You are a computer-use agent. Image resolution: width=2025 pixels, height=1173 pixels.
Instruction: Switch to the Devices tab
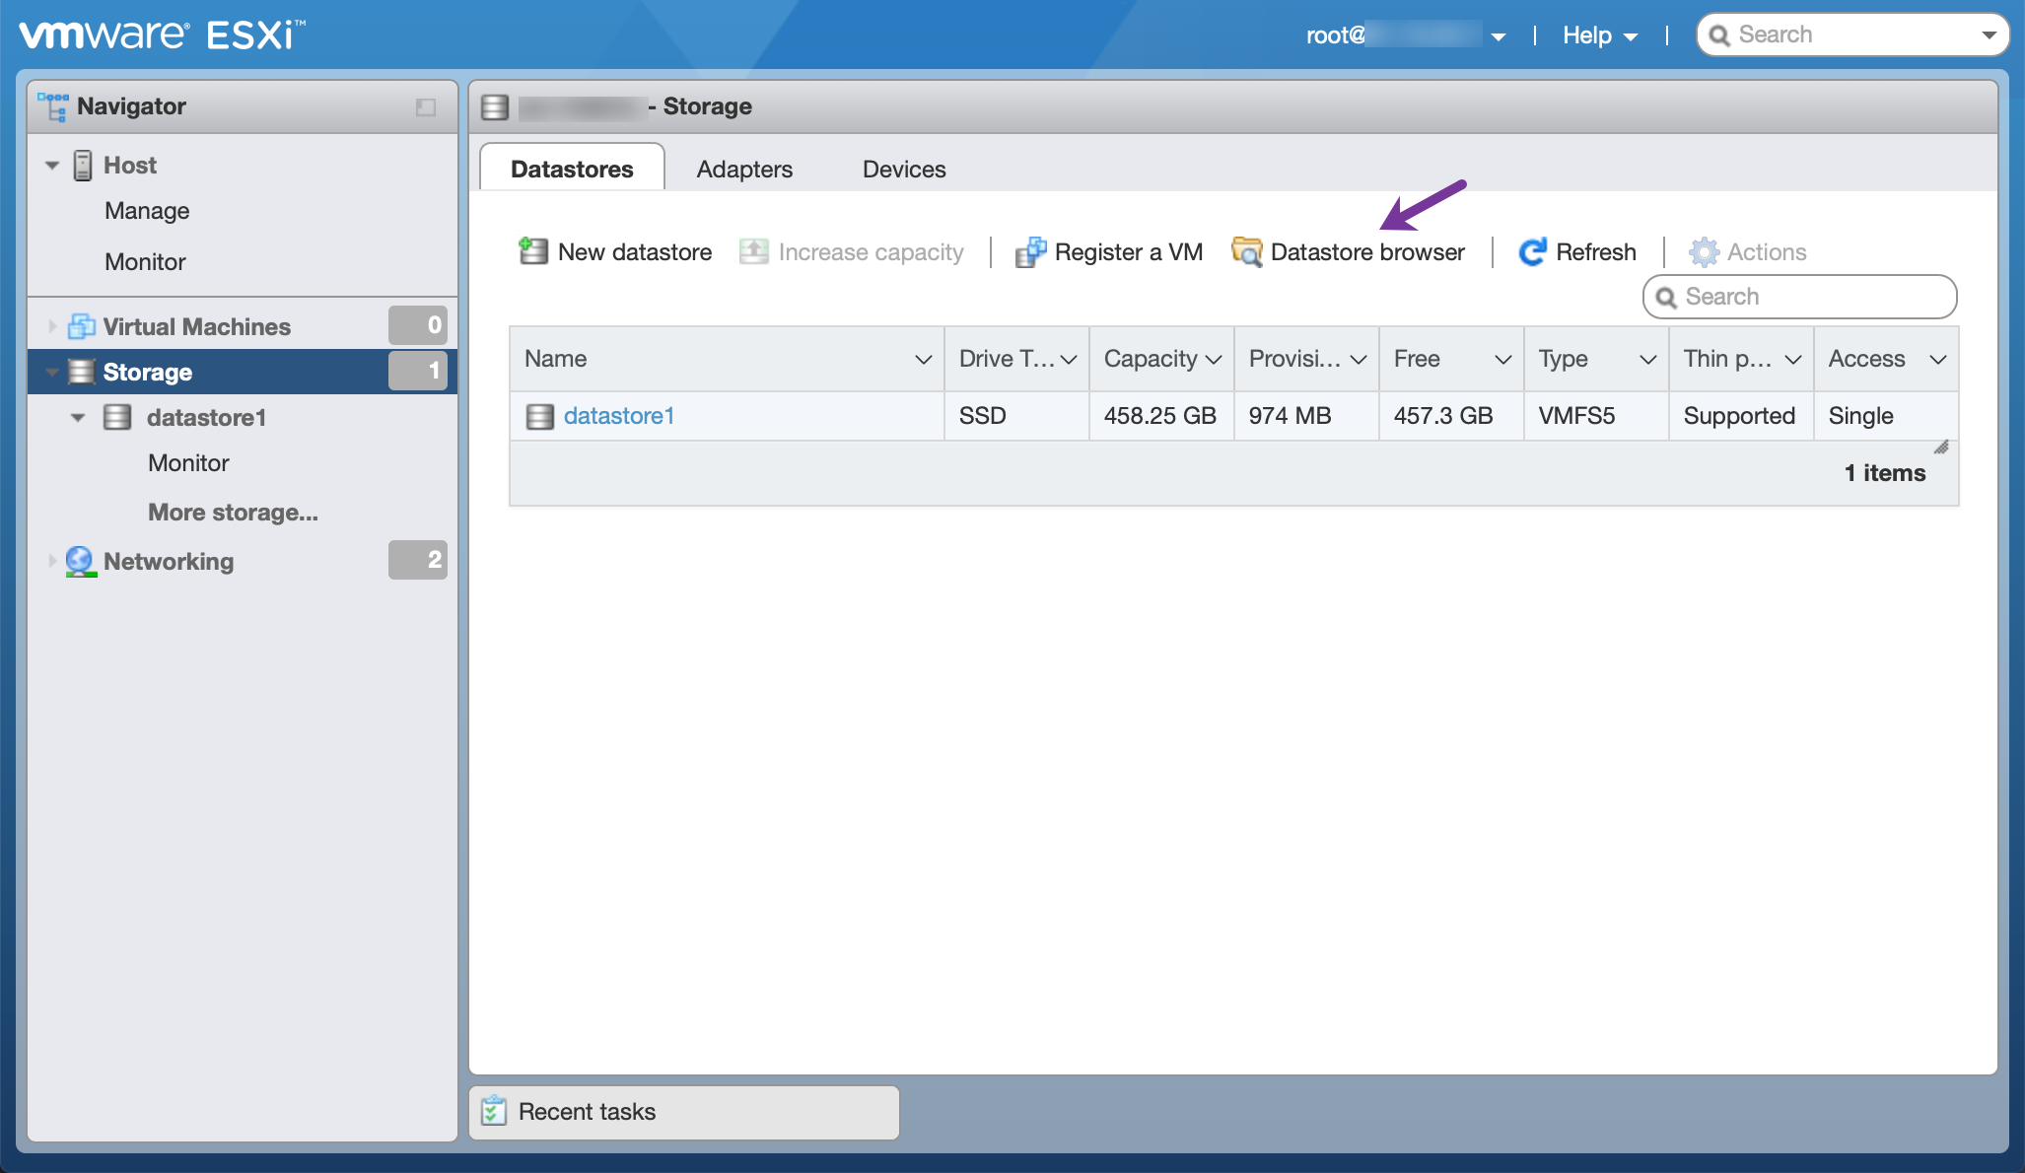904,169
